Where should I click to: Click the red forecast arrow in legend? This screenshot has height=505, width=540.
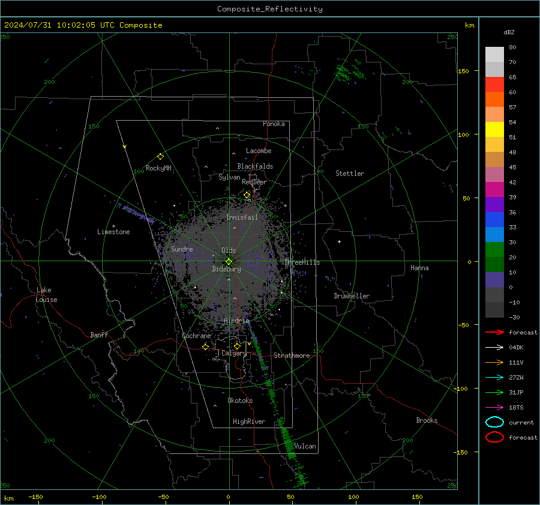[494, 332]
